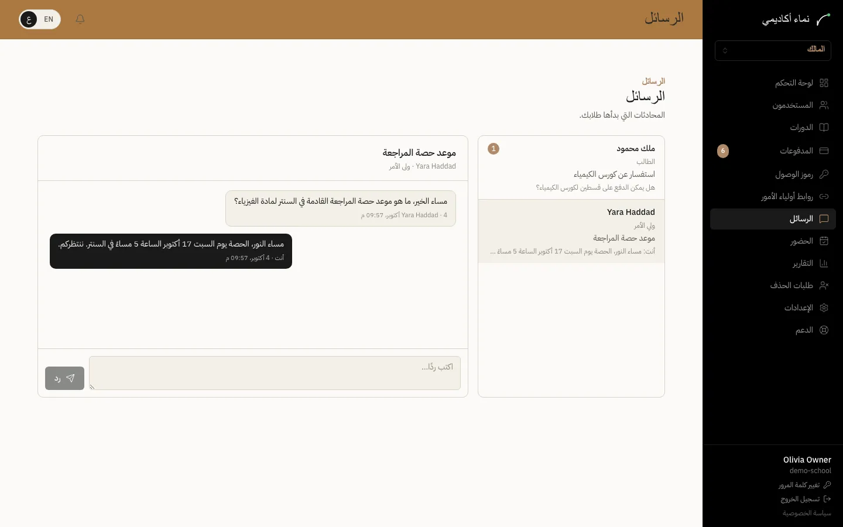This screenshot has height=527, width=843.
Task: Click the الرسائل breadcrumb above the page title
Action: (653, 81)
